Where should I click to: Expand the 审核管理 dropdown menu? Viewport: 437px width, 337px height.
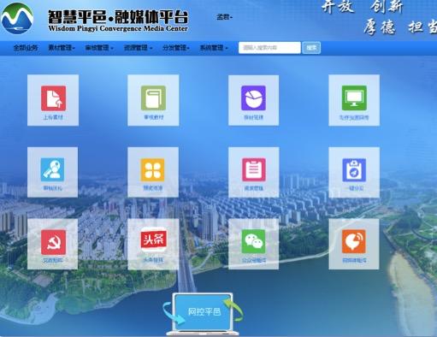coord(99,48)
